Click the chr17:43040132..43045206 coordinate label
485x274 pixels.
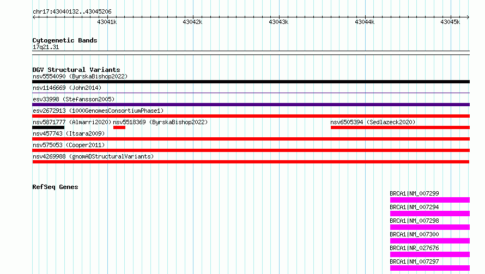[x=72, y=12]
